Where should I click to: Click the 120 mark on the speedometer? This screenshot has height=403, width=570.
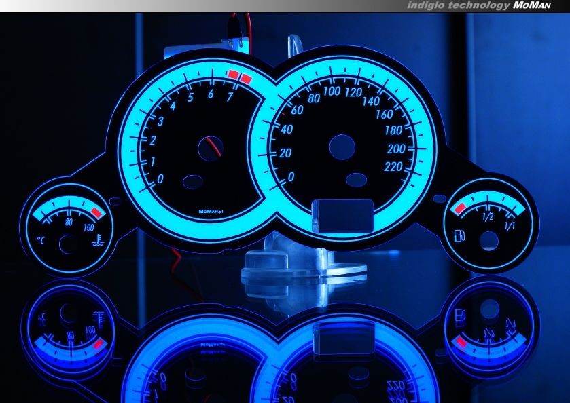pyautogui.click(x=353, y=92)
